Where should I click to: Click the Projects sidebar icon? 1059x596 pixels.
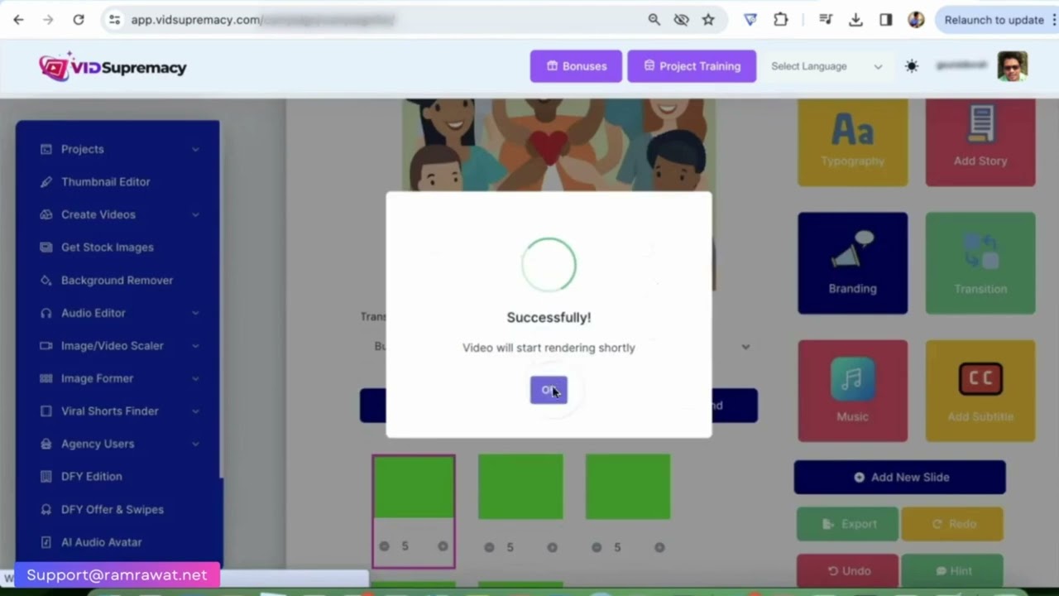click(x=46, y=149)
